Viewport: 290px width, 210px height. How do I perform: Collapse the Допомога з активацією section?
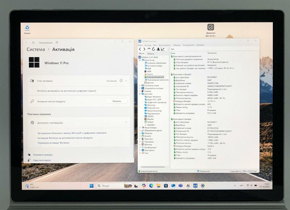point(126,122)
